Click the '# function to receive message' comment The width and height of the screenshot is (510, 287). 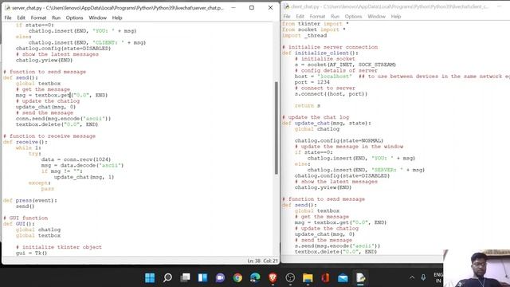pyautogui.click(x=49, y=136)
